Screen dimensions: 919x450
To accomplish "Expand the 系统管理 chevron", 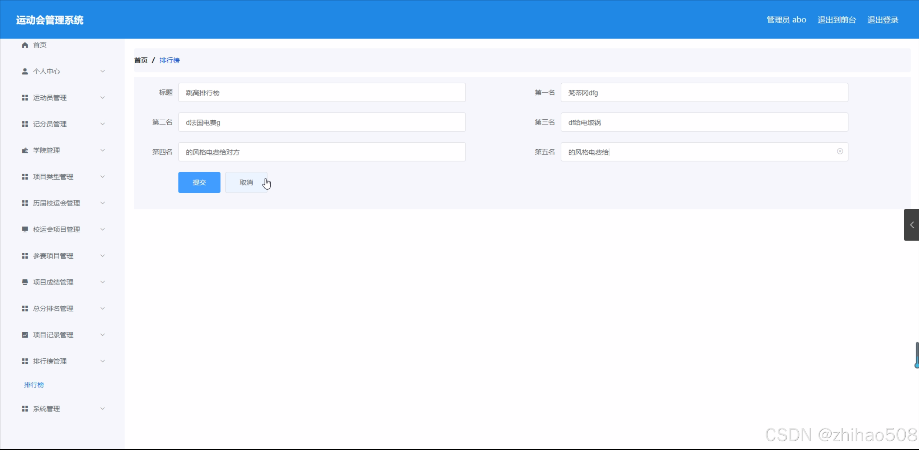I will coord(103,408).
